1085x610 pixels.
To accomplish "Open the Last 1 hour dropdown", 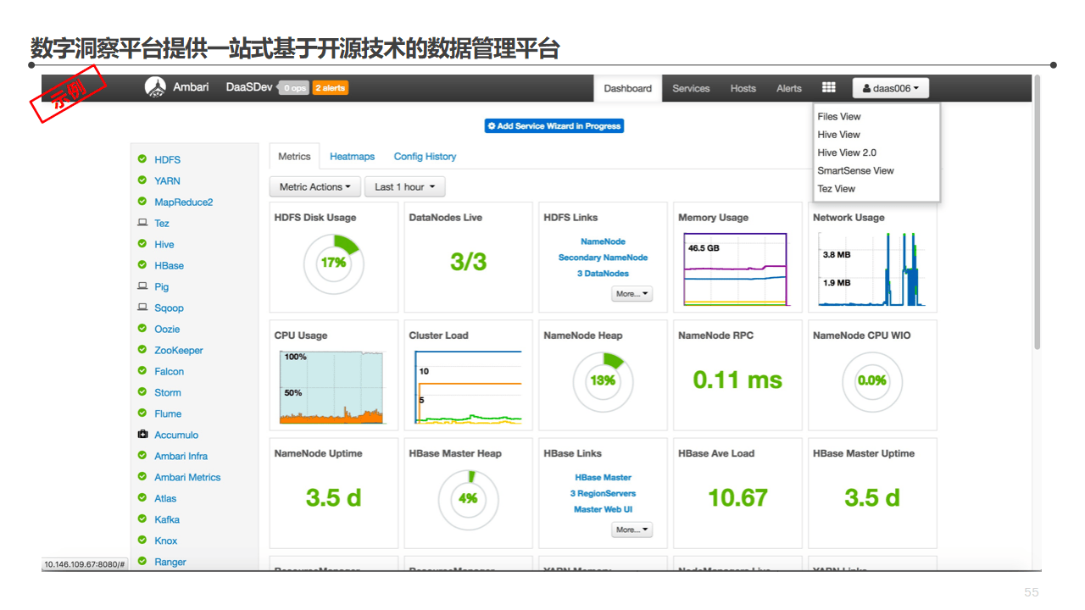I will pos(405,187).
